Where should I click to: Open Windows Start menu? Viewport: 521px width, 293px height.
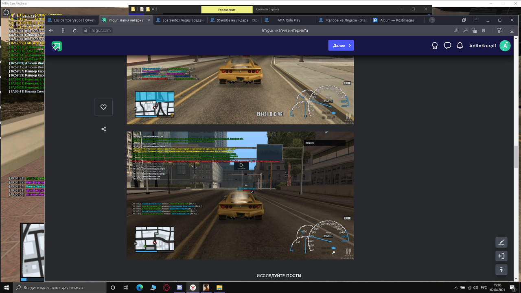click(7, 287)
